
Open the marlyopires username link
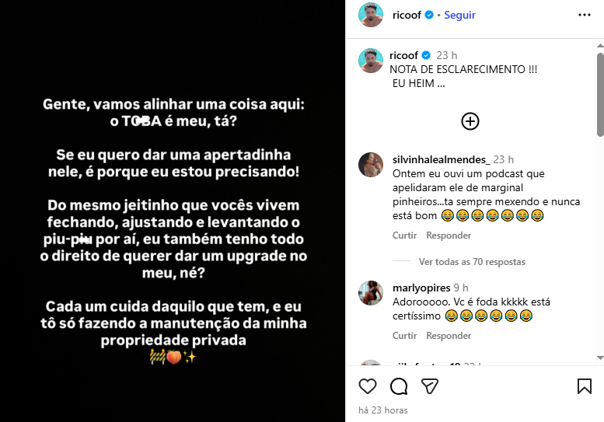coord(421,288)
